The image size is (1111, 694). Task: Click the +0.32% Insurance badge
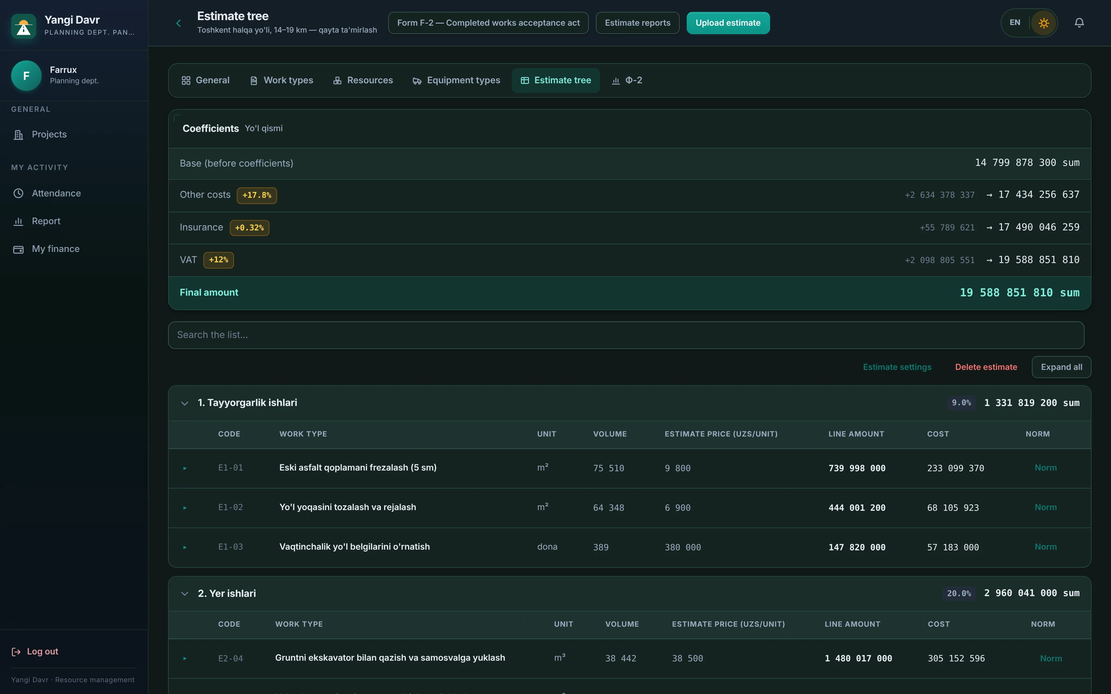[249, 228]
